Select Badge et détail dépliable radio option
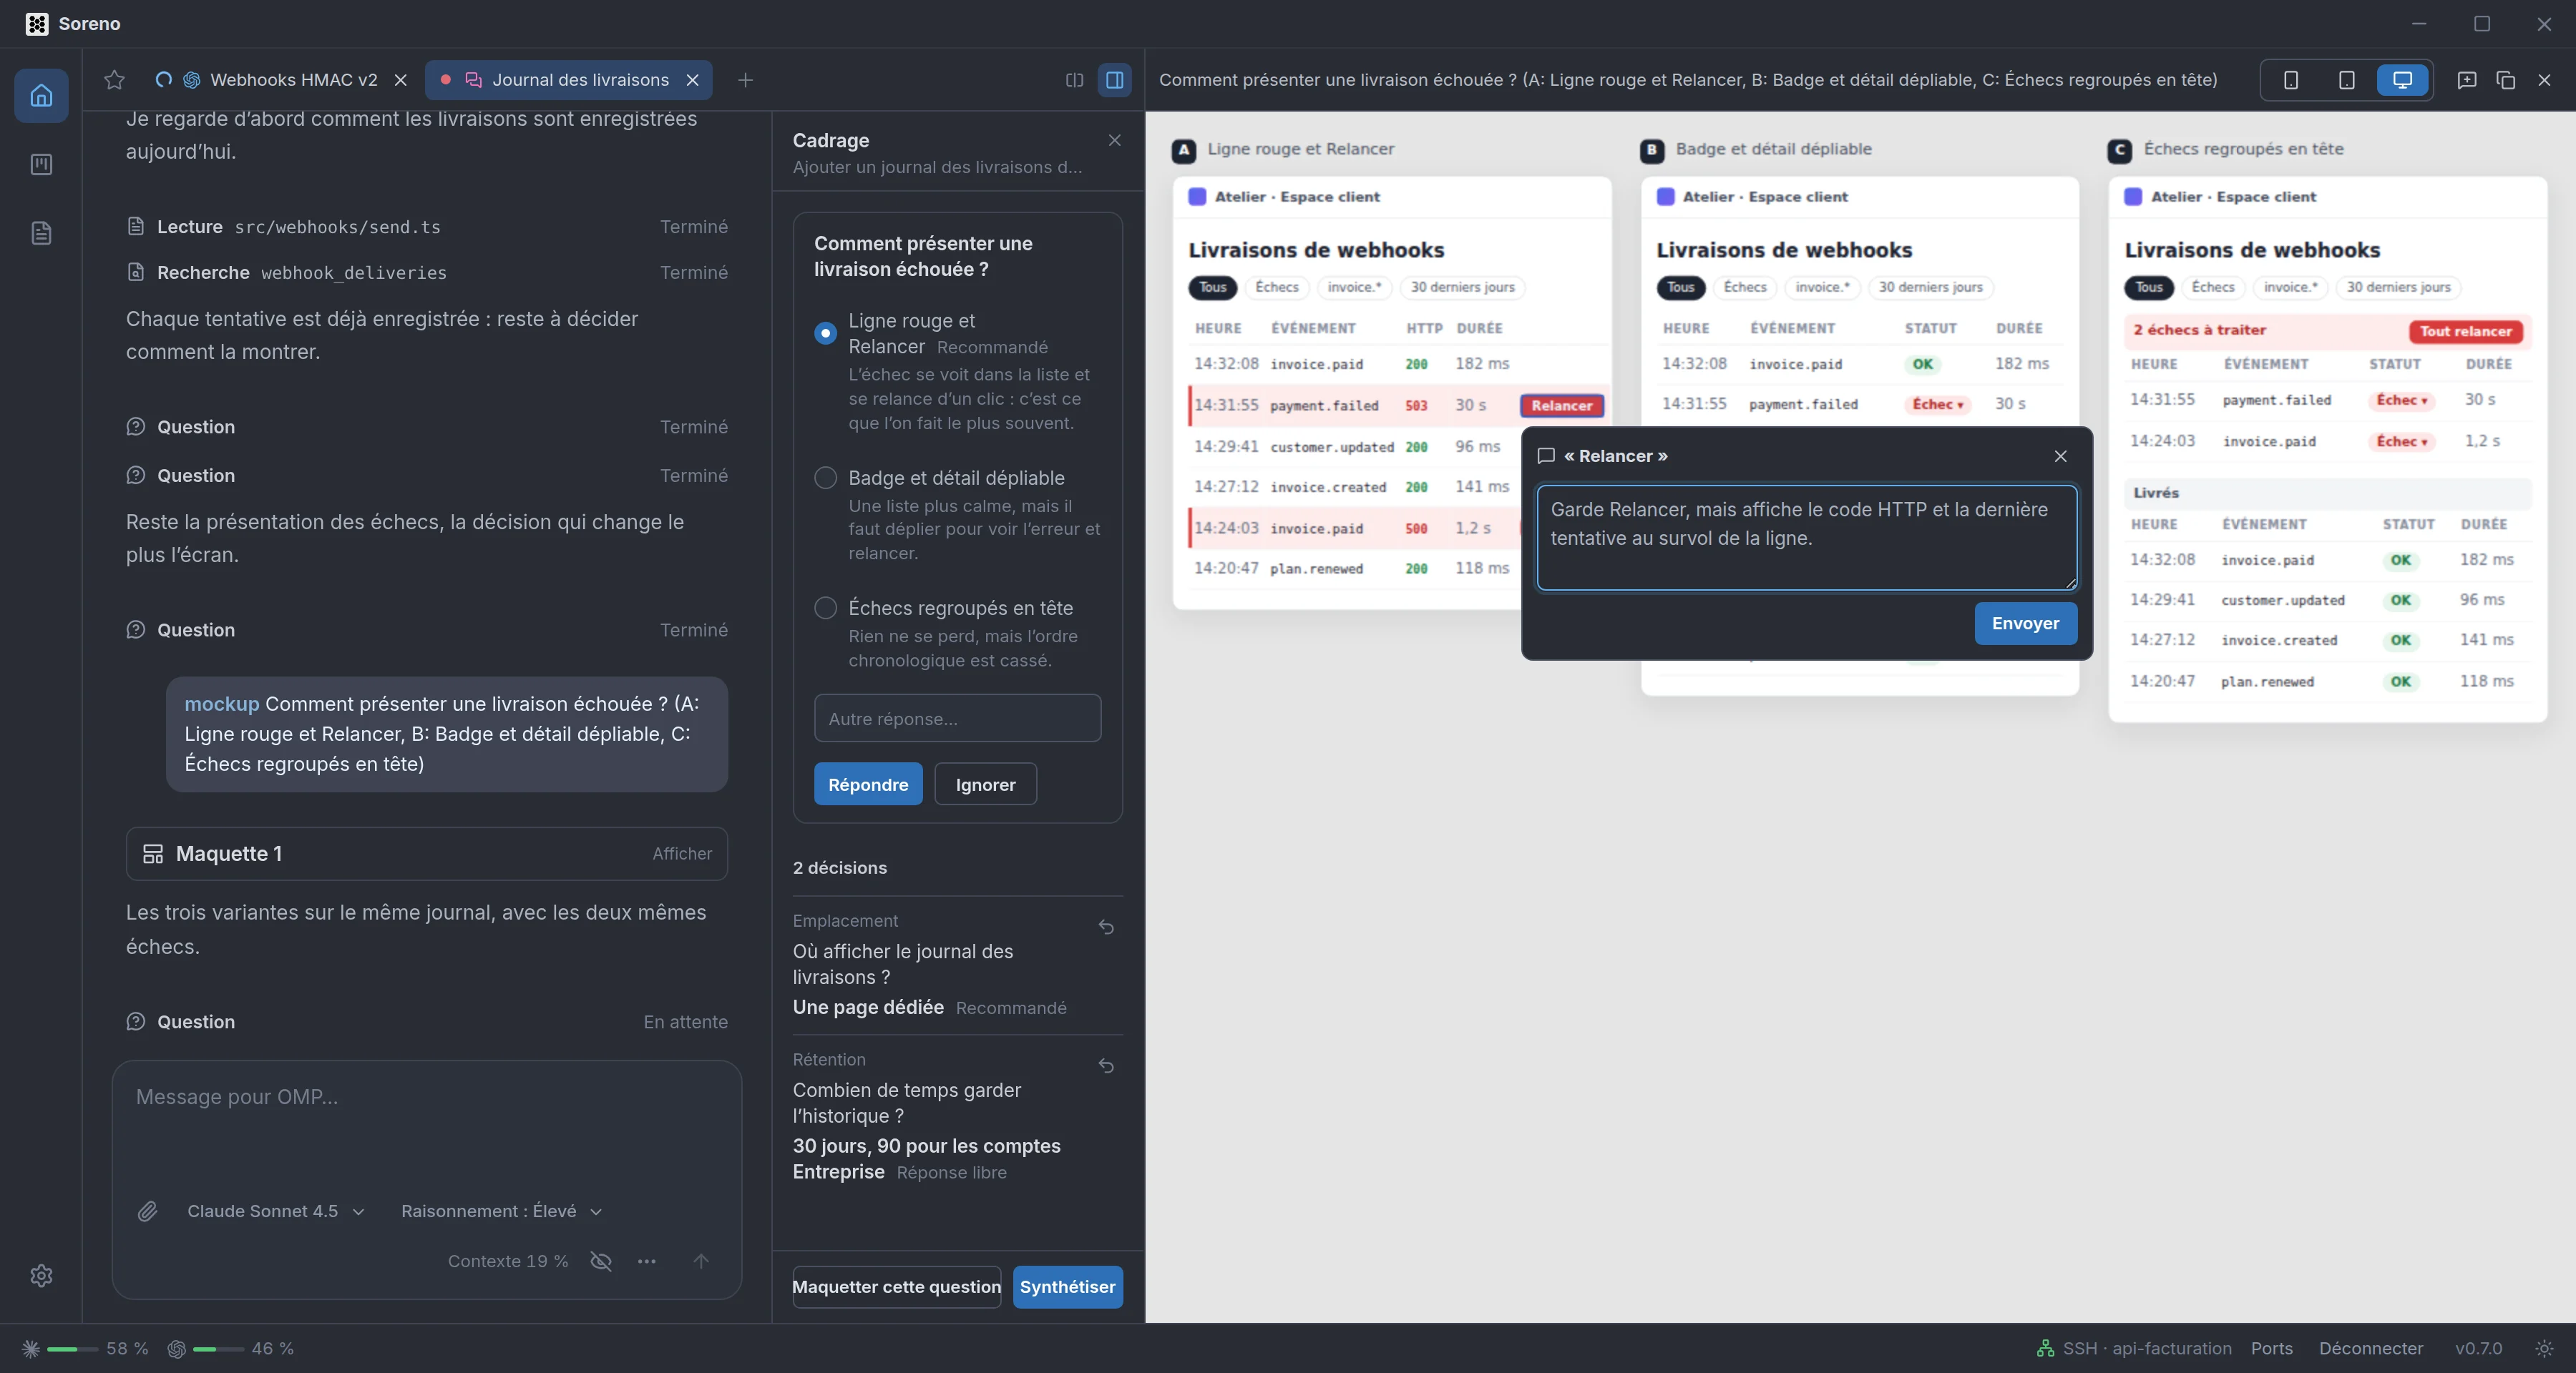 825,478
